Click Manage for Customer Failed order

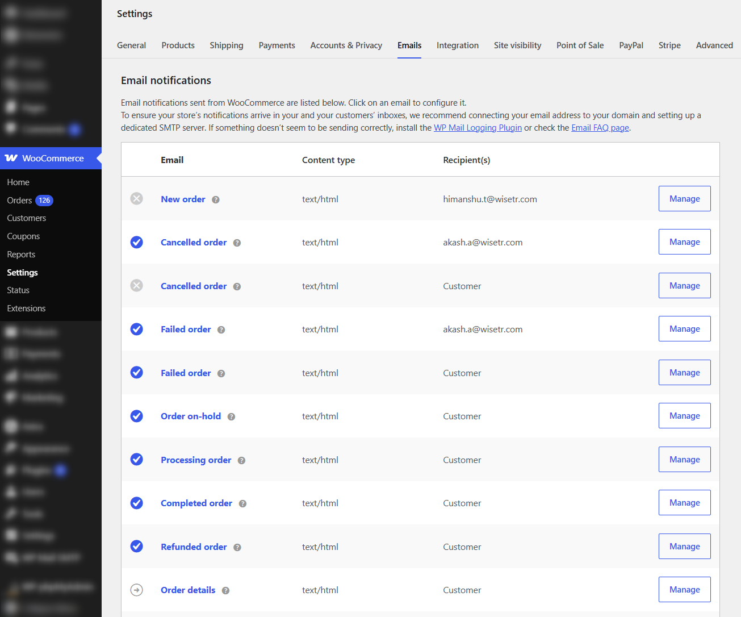click(x=685, y=373)
